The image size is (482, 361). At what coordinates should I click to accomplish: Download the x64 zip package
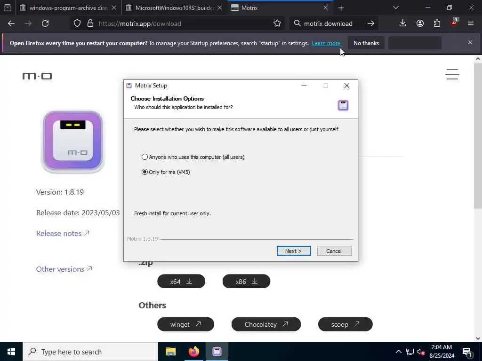(181, 281)
